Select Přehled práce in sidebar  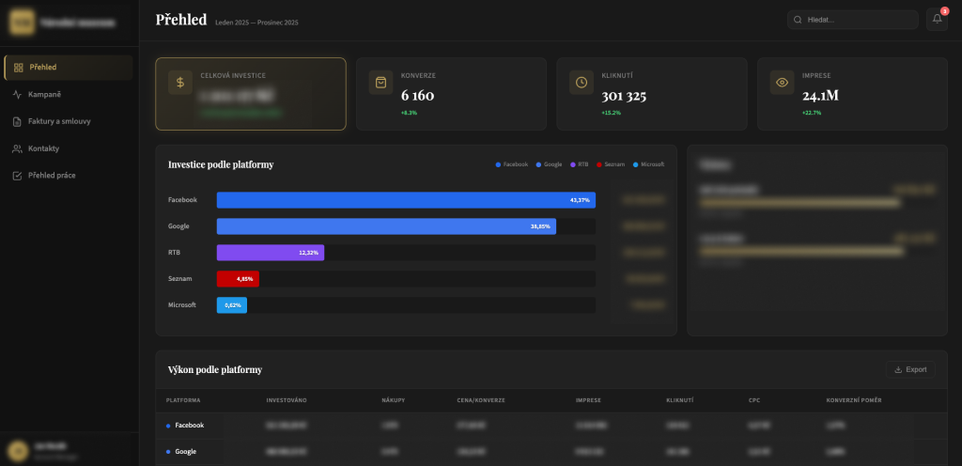click(x=52, y=176)
